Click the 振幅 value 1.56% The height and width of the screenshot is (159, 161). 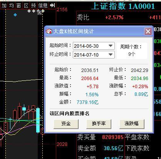[92, 95]
